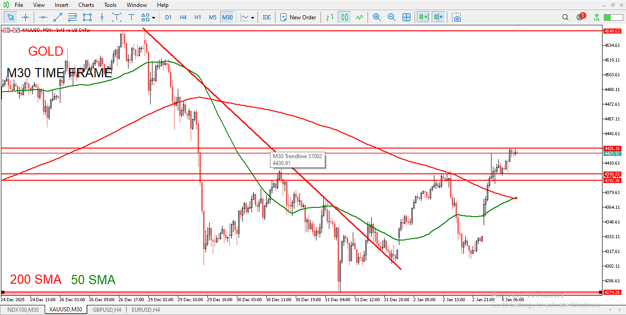Open the Help menu

[163, 5]
